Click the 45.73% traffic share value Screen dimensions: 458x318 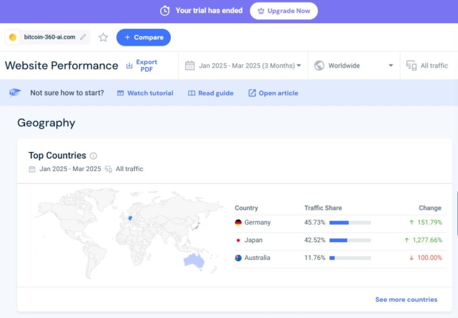click(x=315, y=222)
